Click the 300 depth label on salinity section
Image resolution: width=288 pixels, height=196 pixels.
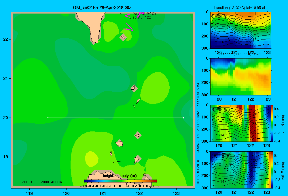point(205,95)
